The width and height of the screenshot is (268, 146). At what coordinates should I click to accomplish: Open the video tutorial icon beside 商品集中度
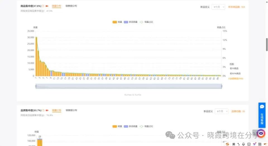47,6
